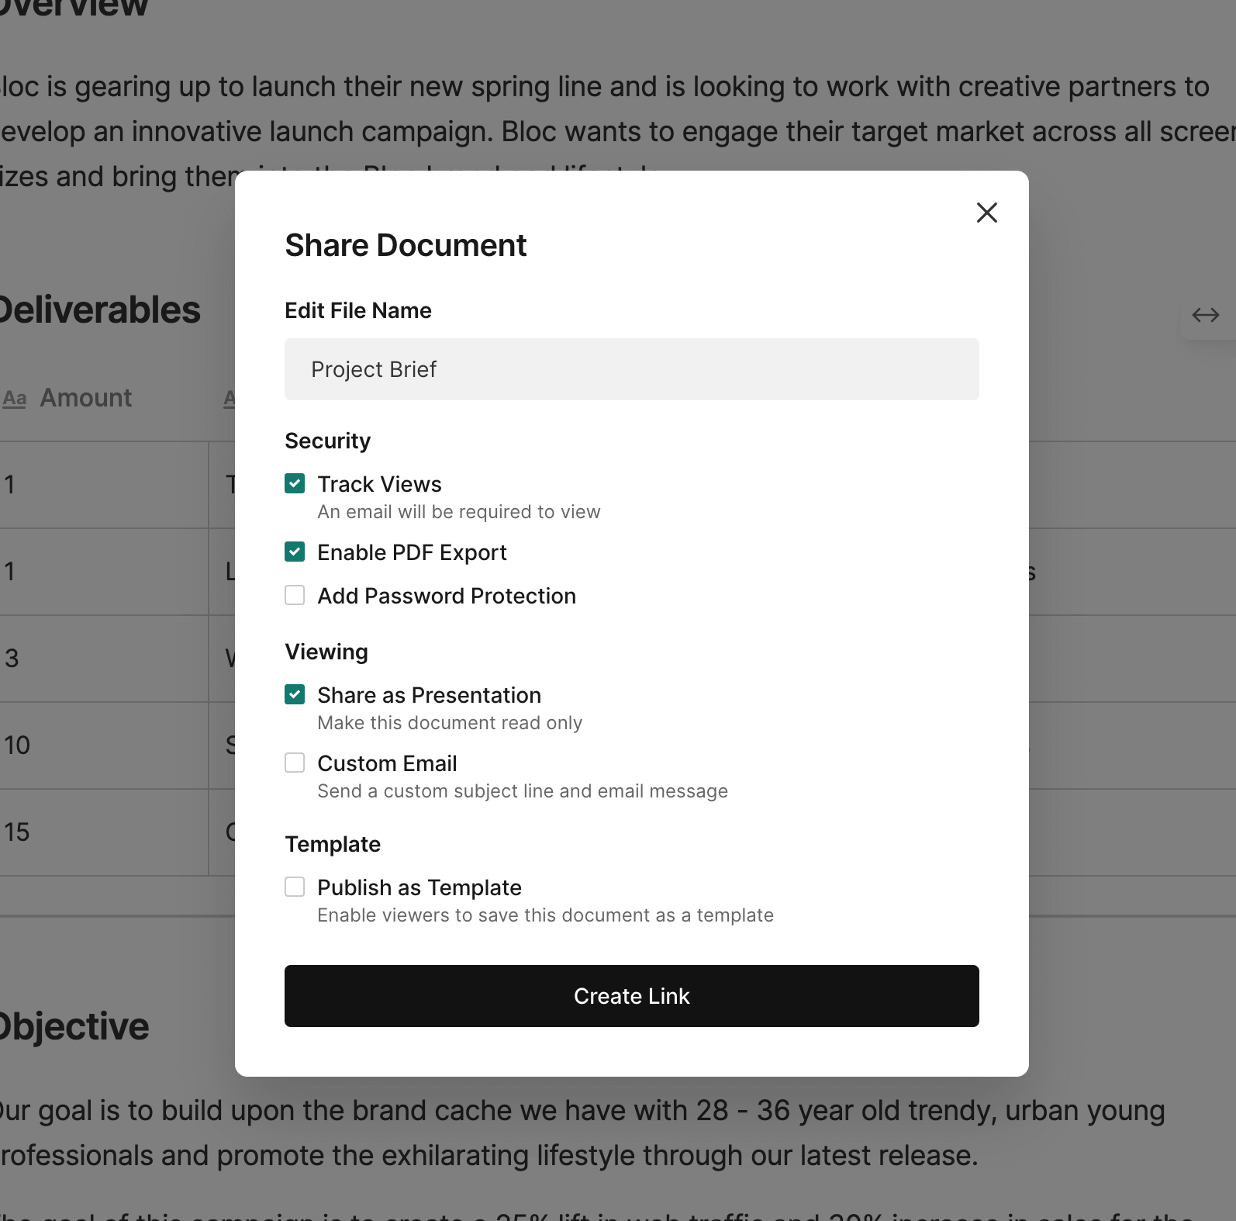Check the Publish as Template option
1236x1221 pixels.
[x=295, y=887]
